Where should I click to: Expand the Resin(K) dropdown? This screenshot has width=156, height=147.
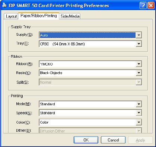coord(139,73)
